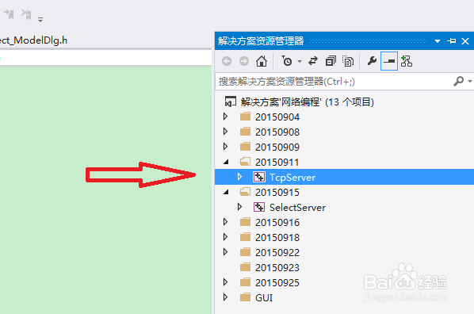474x314 pixels.
Task: Expand the SelectServer project
Action: click(239, 207)
